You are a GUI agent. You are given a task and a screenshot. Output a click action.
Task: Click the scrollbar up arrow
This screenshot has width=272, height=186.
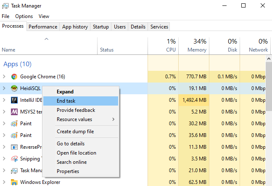tap(269, 59)
